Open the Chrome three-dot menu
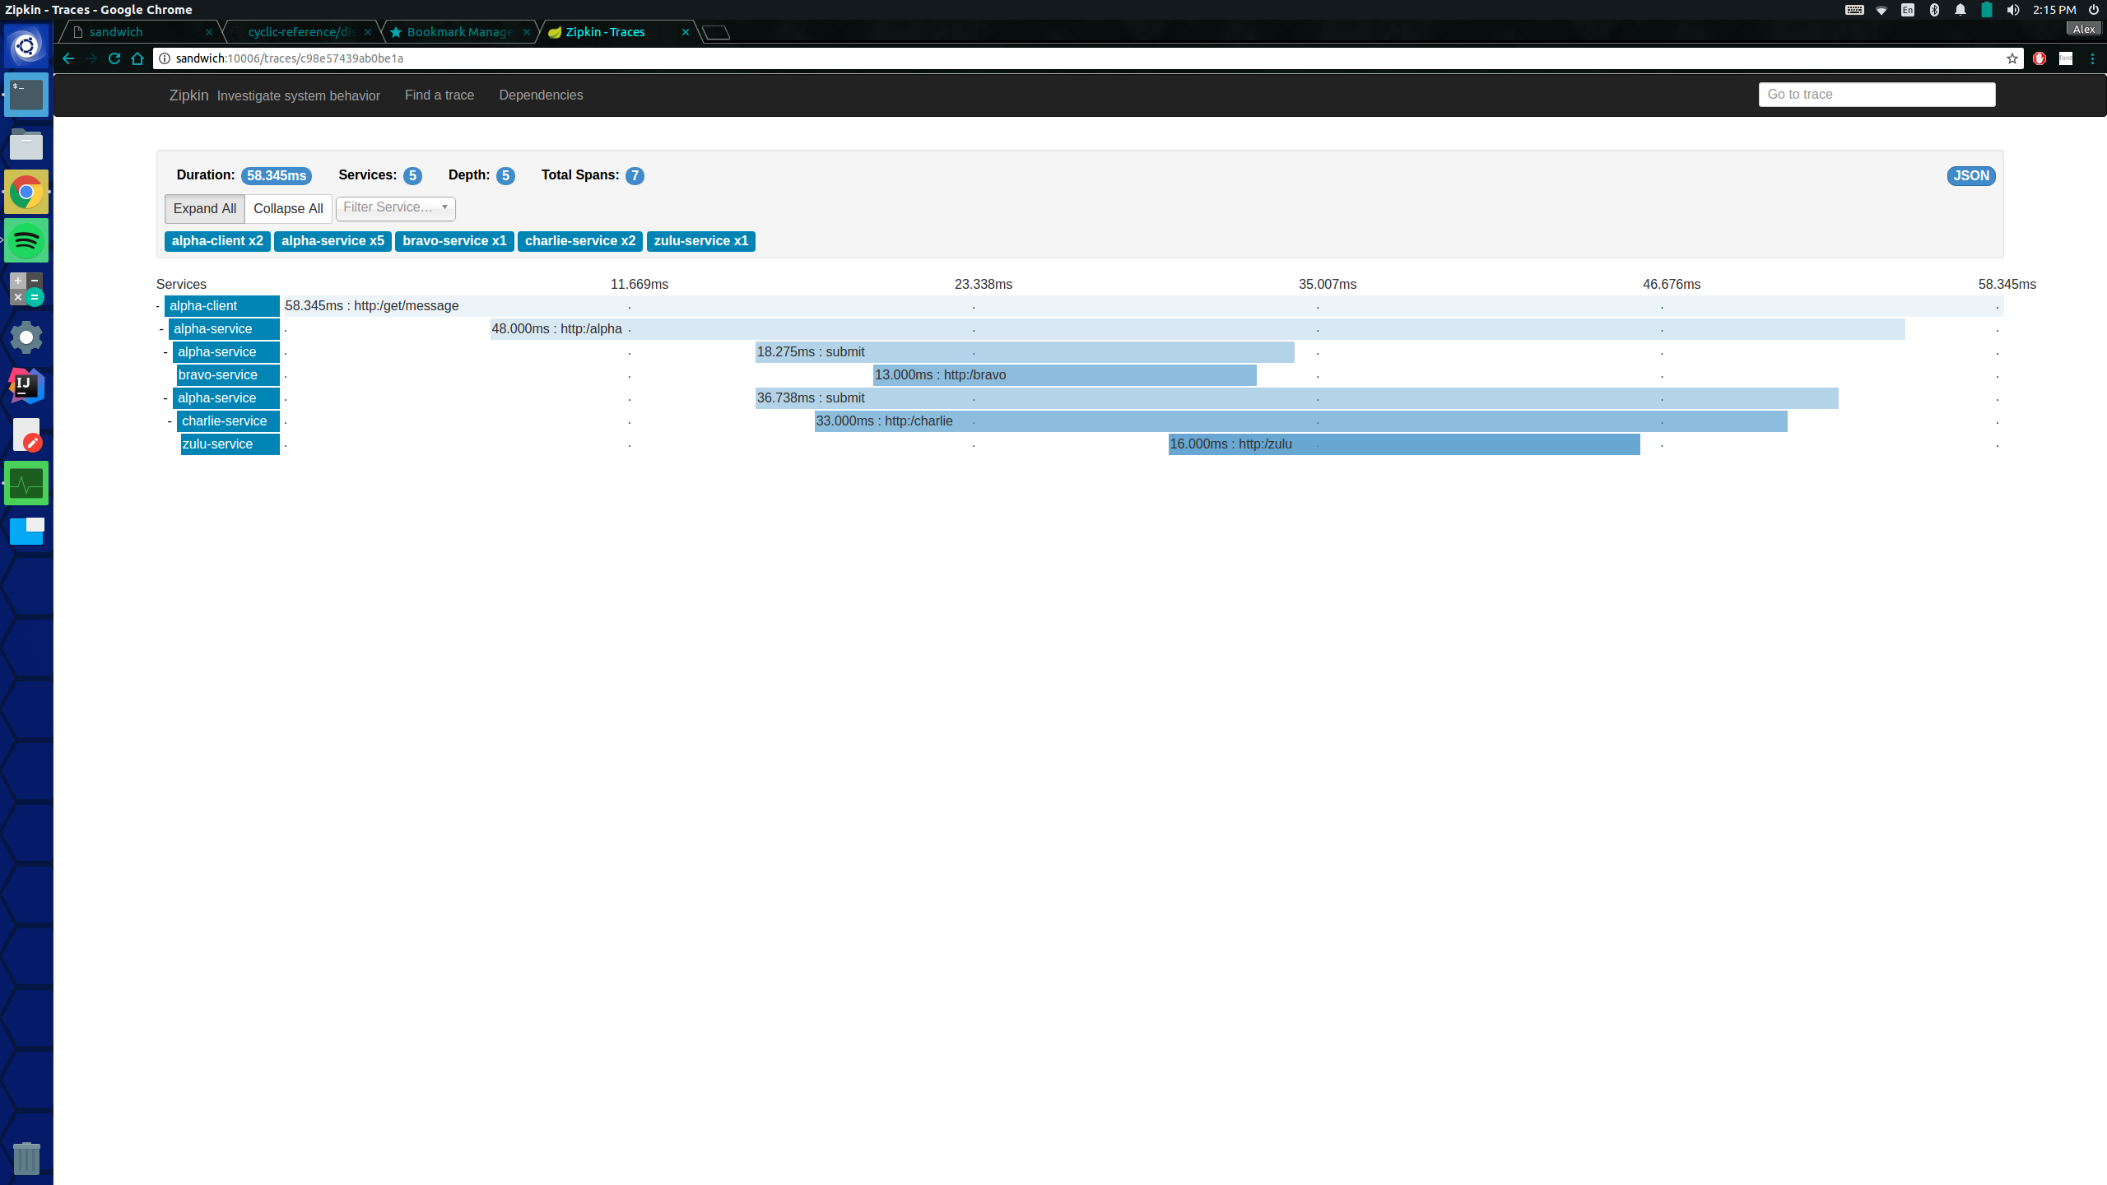The image size is (2107, 1185). click(x=2092, y=58)
